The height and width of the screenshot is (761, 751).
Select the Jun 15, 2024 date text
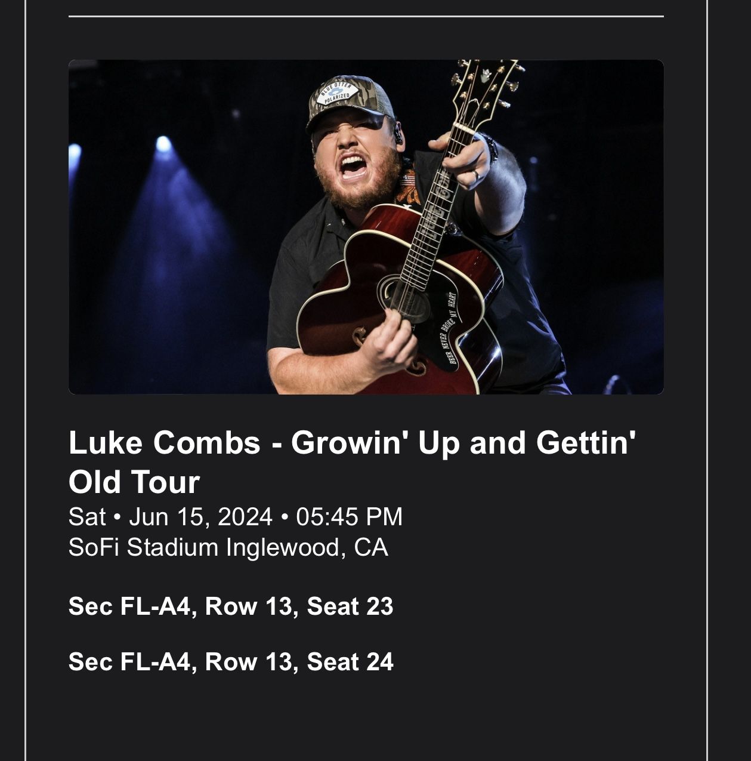coord(200,517)
